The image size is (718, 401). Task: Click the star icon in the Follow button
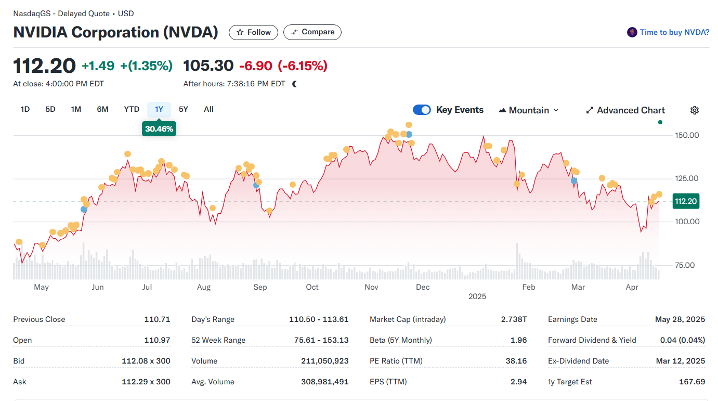point(240,32)
